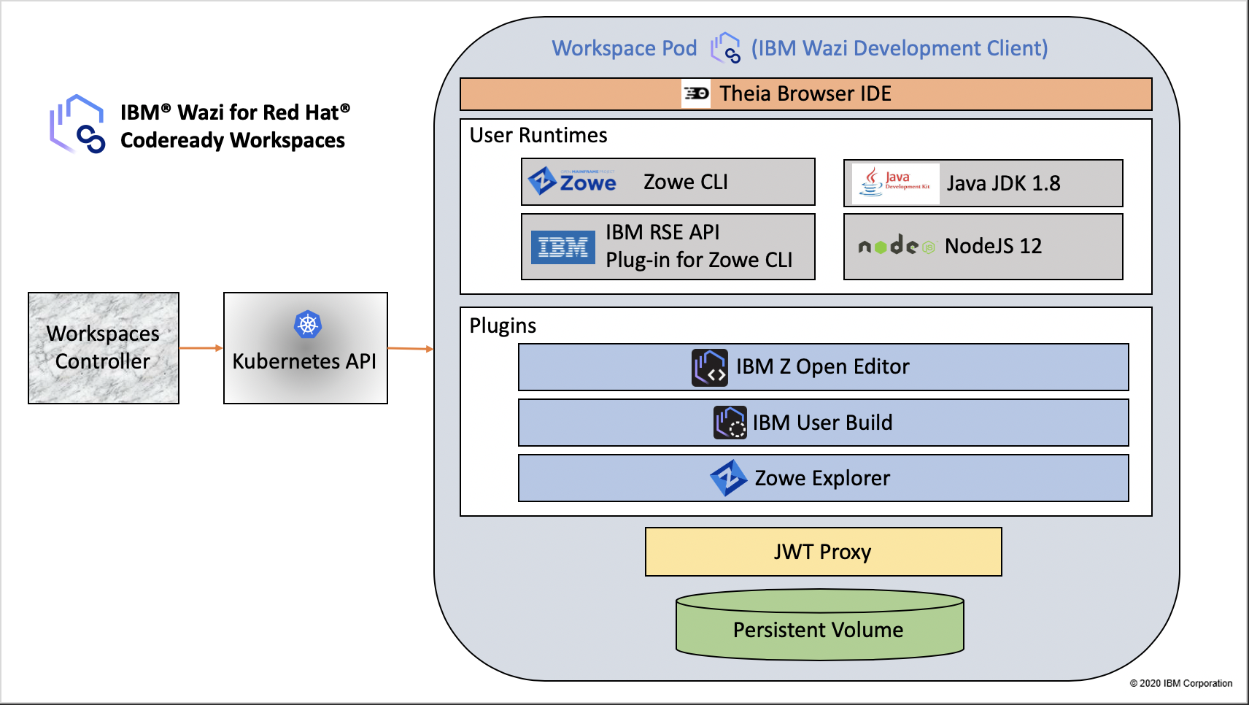Click the 'Java JDK 1.8' label
The image size is (1249, 705).
click(1004, 183)
